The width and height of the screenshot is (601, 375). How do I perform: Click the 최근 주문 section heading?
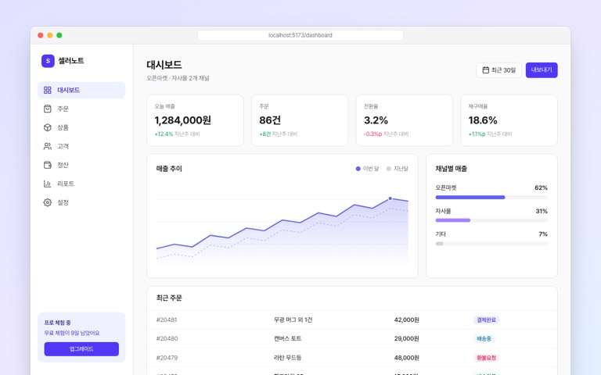click(169, 298)
